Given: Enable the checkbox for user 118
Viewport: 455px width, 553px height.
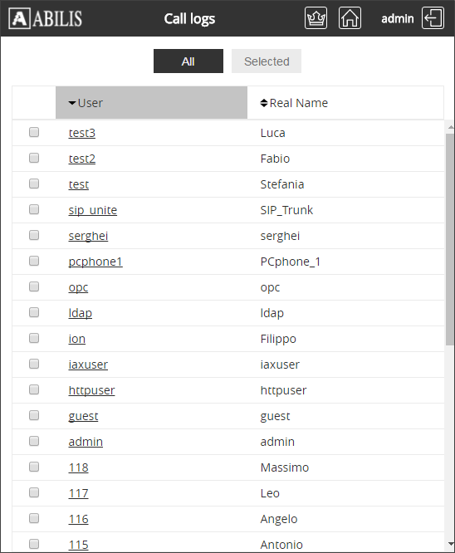Looking at the screenshot, I should click(34, 467).
